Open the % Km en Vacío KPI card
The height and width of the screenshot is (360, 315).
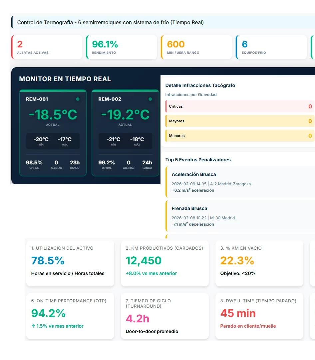point(259,263)
